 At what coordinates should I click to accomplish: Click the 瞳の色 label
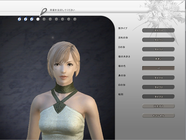pyautogui.click(x=122, y=66)
